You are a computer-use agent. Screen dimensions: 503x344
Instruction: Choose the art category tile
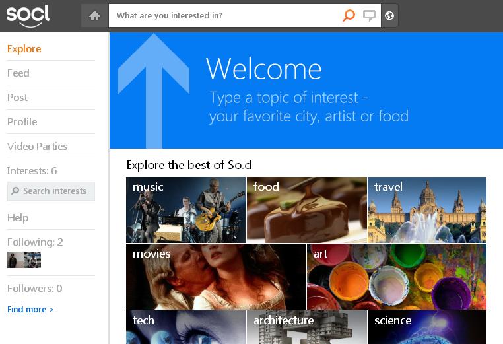(x=397, y=277)
